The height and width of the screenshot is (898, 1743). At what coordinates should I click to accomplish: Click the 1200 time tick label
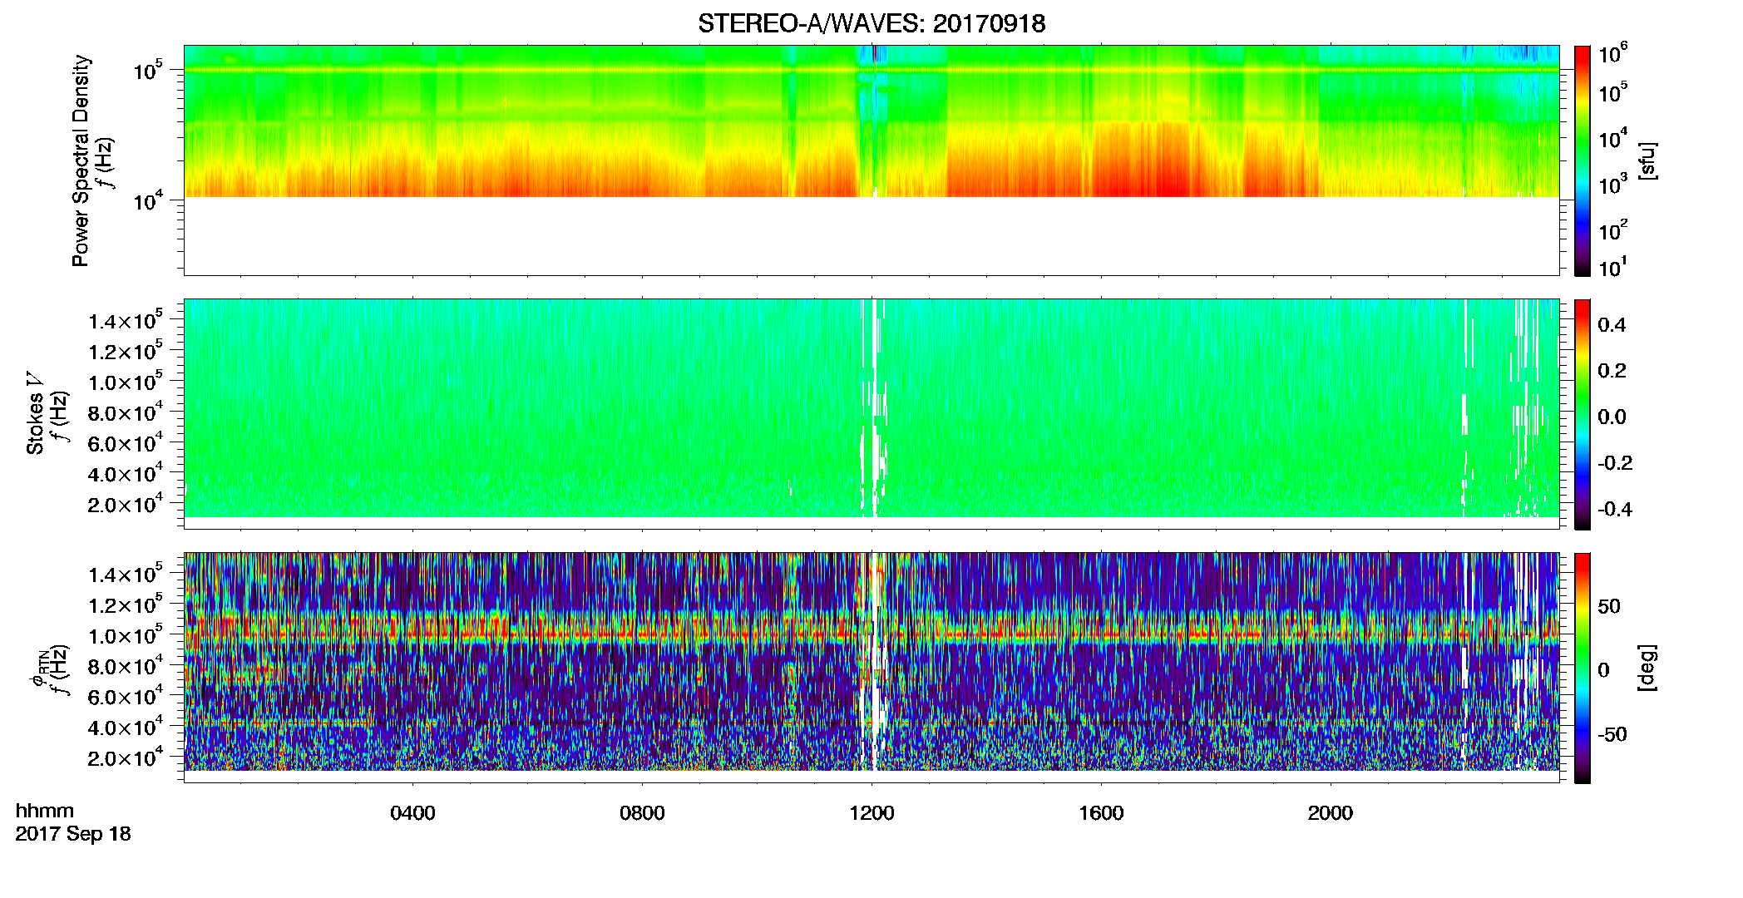[x=871, y=813]
